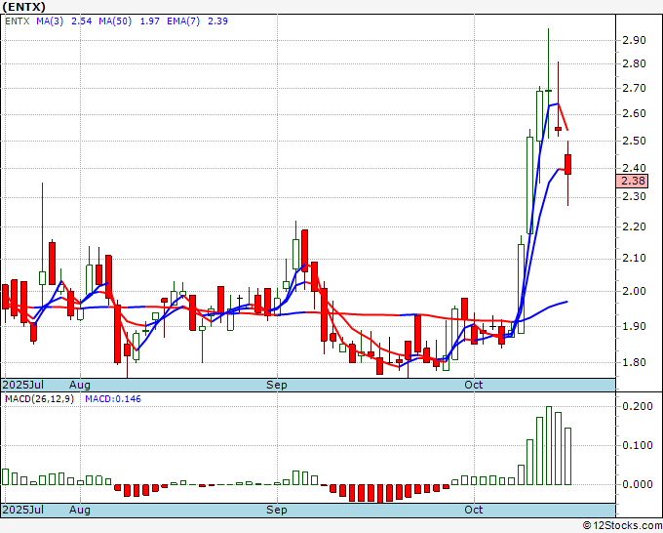Click the 2.60 price axis label

pyautogui.click(x=634, y=114)
